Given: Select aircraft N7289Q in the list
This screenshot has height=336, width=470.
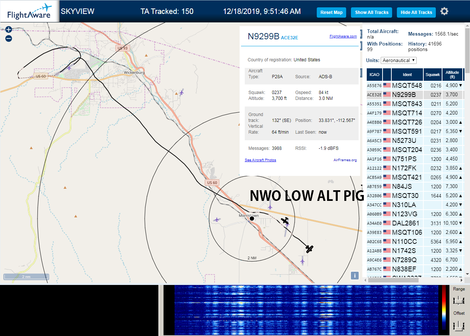Looking at the screenshot, I should [x=415, y=260].
